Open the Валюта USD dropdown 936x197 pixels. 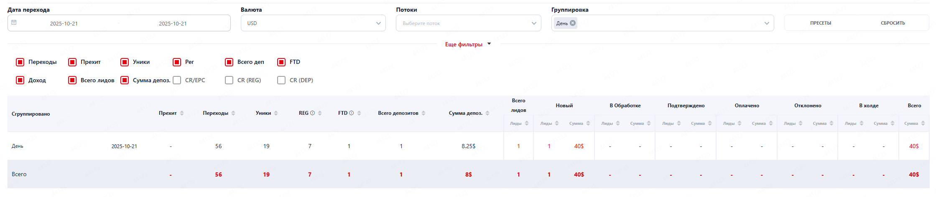click(x=313, y=23)
